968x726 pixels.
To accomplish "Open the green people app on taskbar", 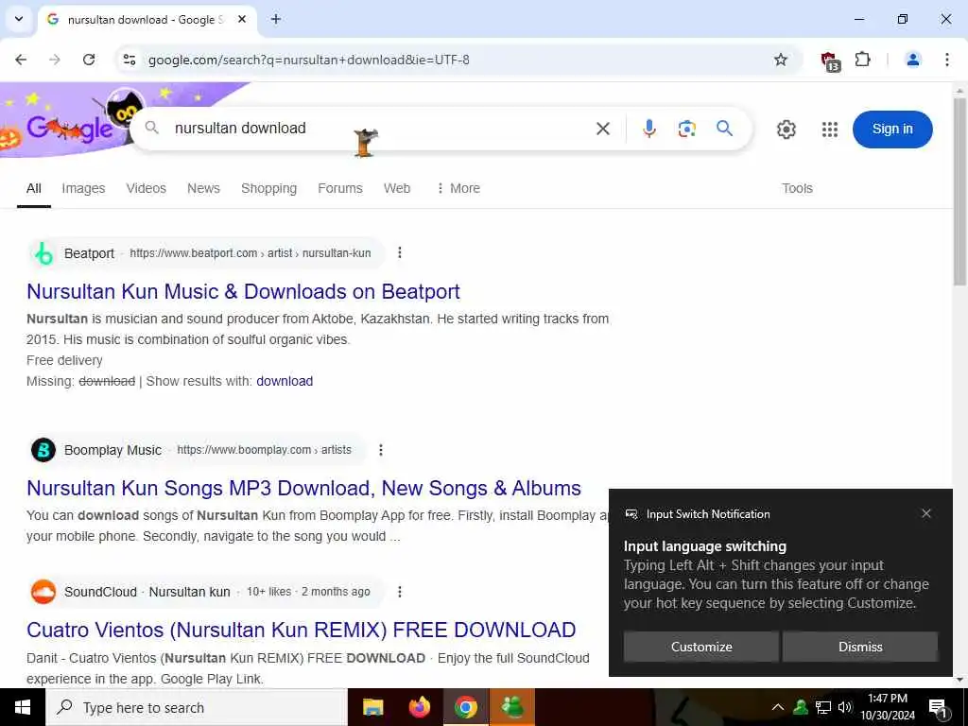I will click(x=512, y=707).
